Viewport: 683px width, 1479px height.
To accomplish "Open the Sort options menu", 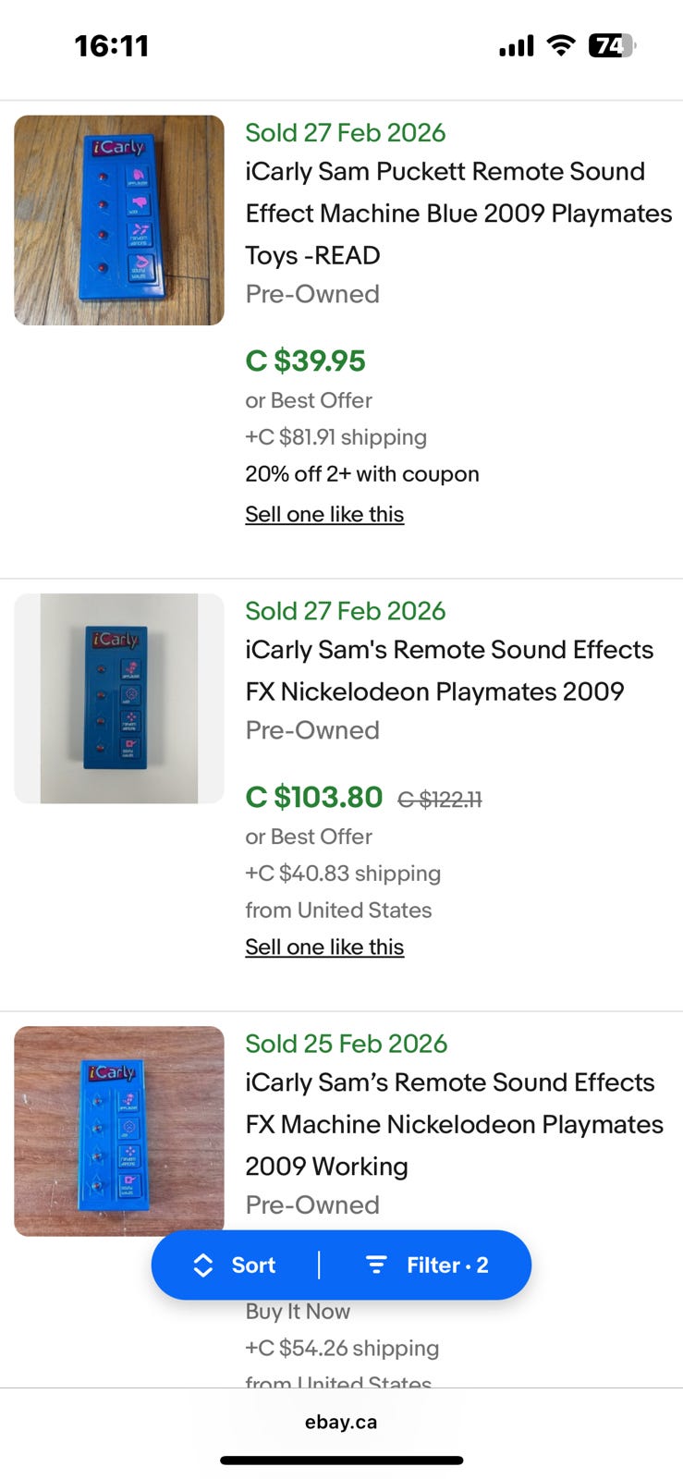I will (236, 1265).
